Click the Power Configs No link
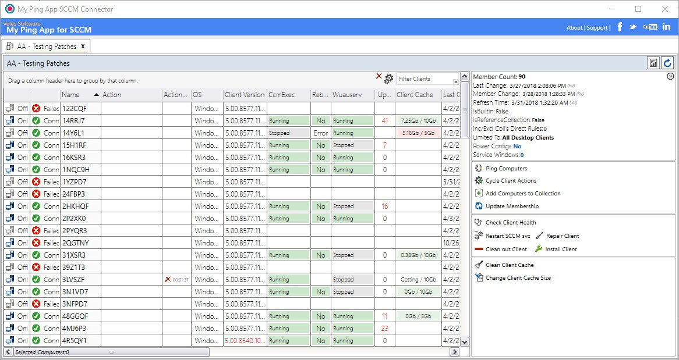 [517, 146]
